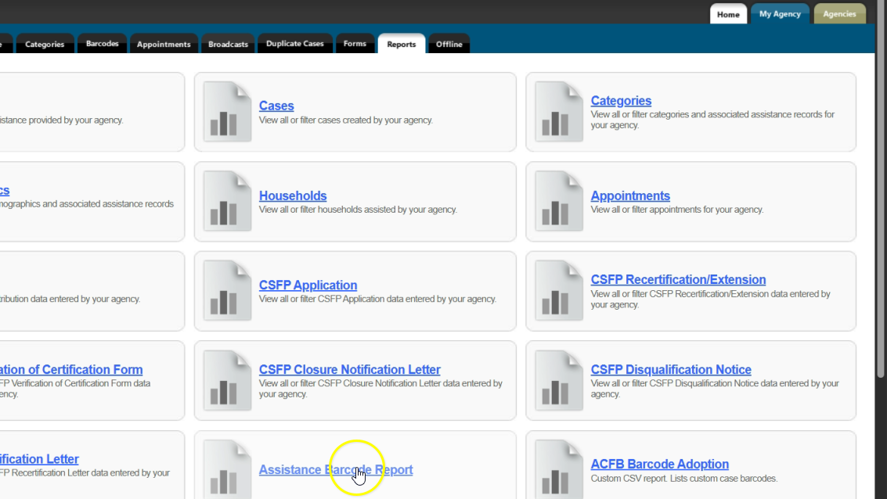Open the Cases report link
Image resolution: width=887 pixels, height=499 pixels.
pyautogui.click(x=276, y=106)
